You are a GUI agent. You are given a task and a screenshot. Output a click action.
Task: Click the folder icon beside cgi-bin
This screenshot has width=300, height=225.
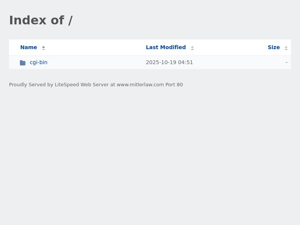point(22,63)
